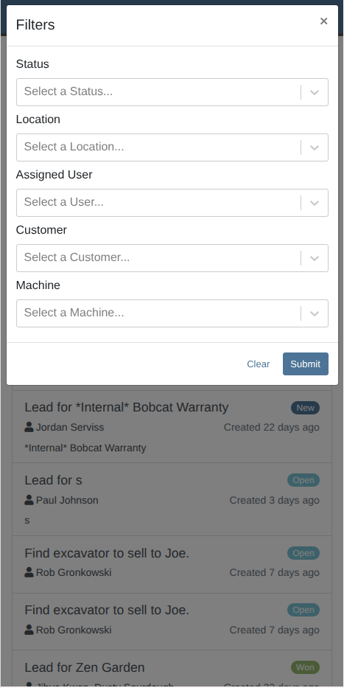The height and width of the screenshot is (688, 344).
Task: Open the Lead for s entry
Action: pos(53,480)
